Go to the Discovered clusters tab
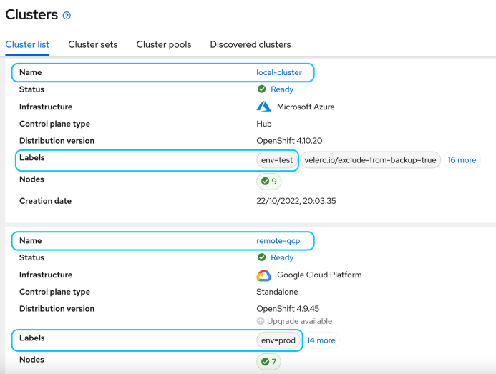Viewport: 496px width, 374px height. tap(251, 44)
